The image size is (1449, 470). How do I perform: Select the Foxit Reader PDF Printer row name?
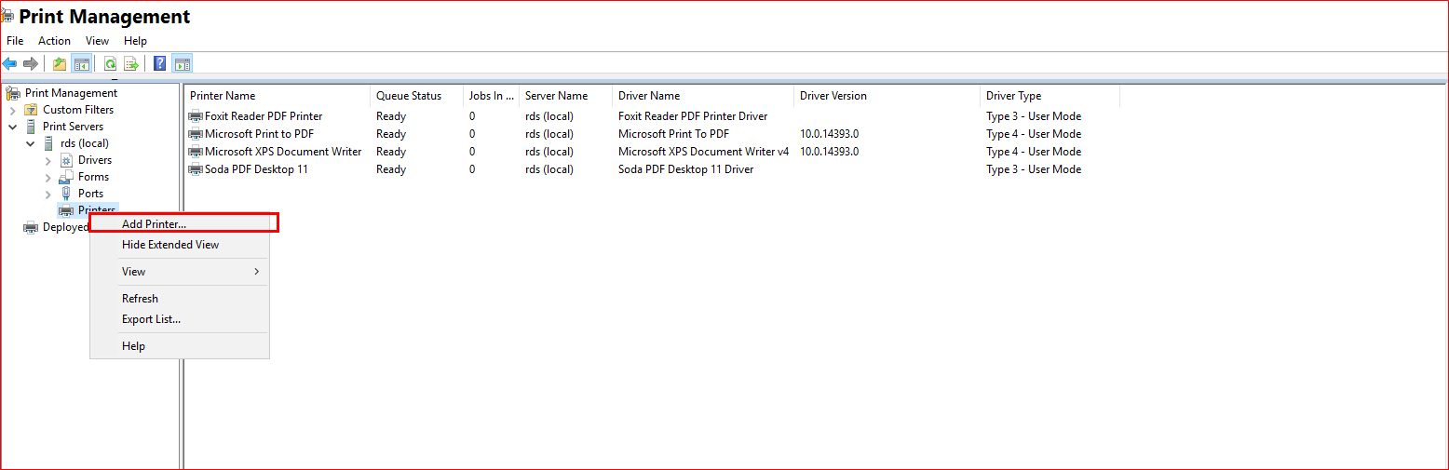[264, 116]
